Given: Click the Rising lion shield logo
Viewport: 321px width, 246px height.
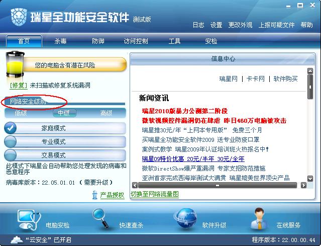Looking at the screenshot, I should 19,17.
